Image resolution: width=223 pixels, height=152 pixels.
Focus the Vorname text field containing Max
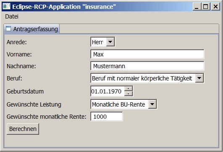tap(147, 54)
